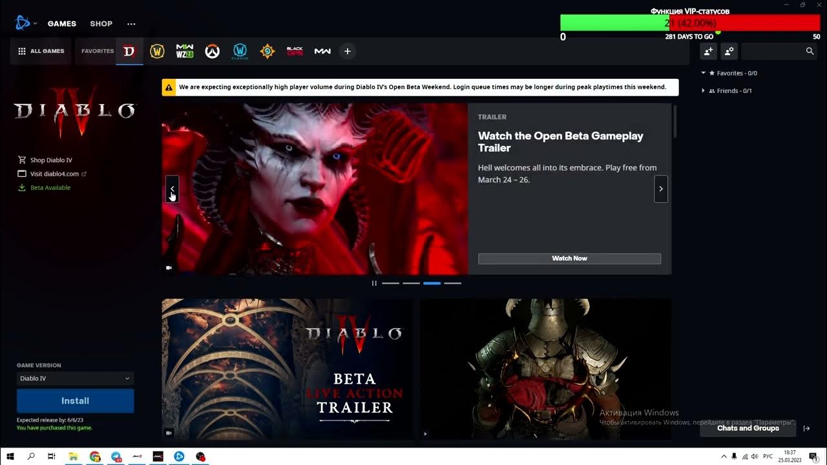Click the content area vertical scrollbar
Screen dimensions: 827x465
[x=675, y=121]
